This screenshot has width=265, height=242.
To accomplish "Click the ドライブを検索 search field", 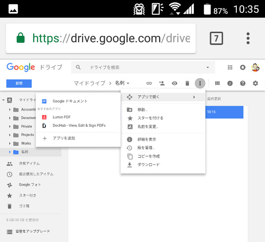I will tap(143, 68).
